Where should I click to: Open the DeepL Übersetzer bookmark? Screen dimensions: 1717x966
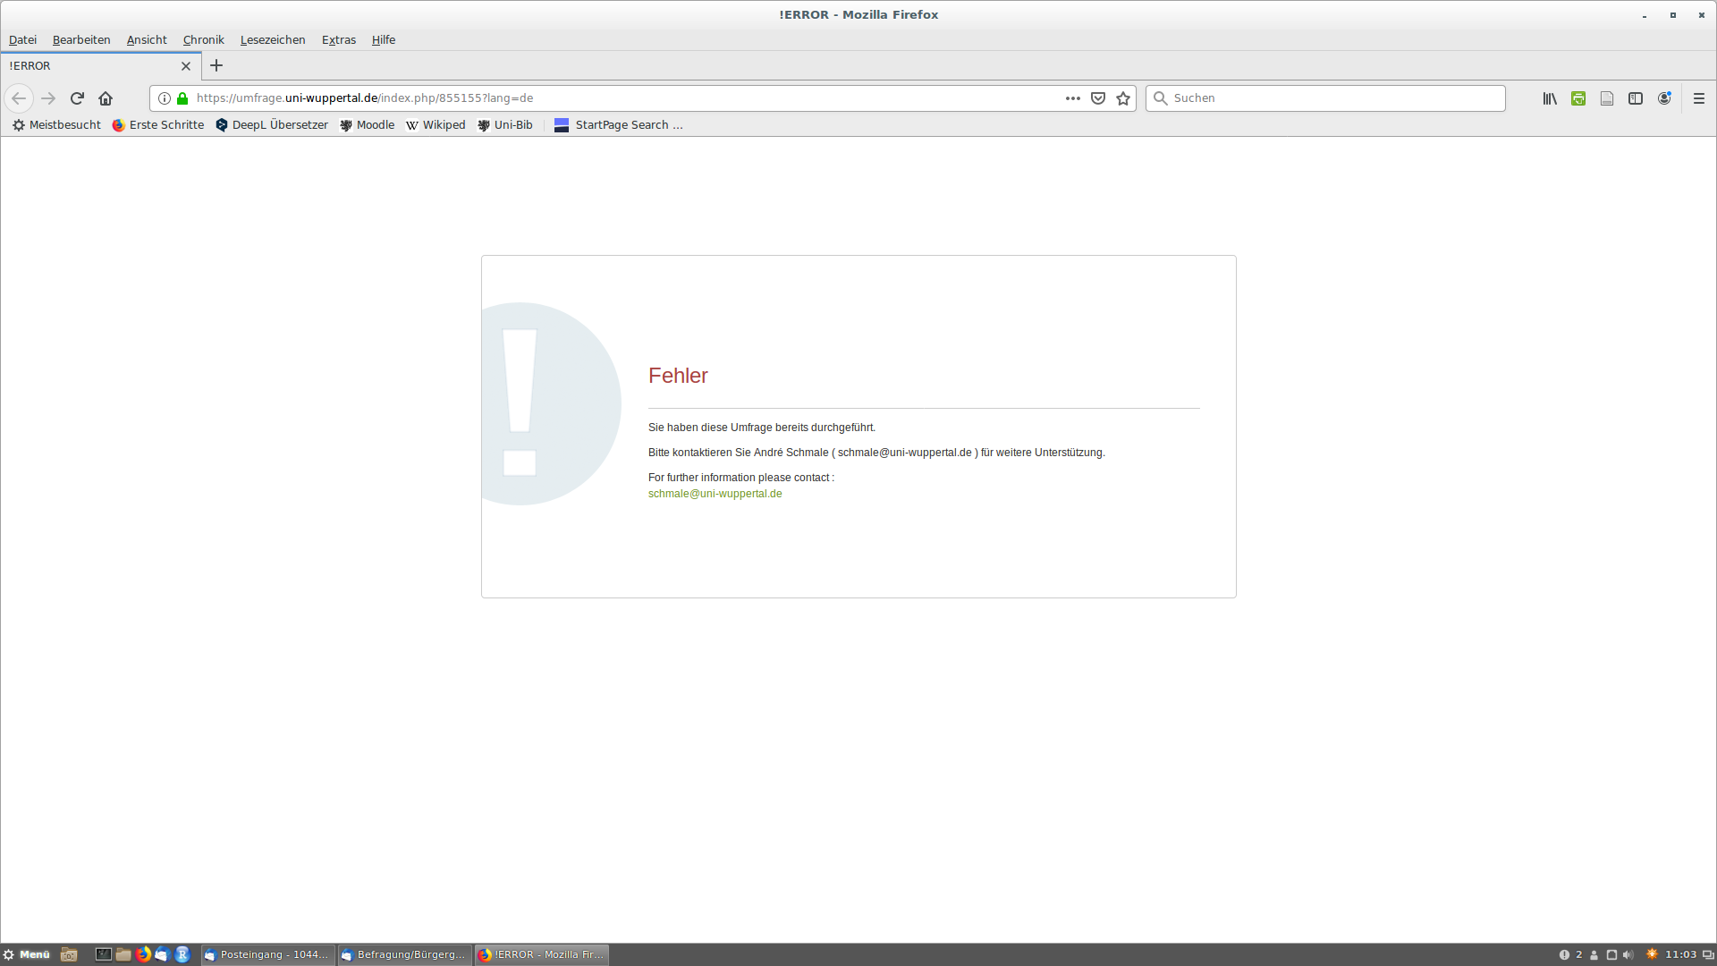tap(272, 125)
